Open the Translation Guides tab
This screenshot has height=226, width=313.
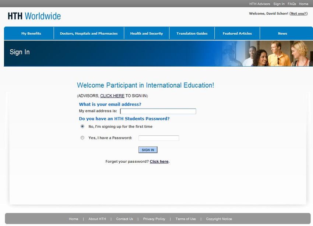(192, 33)
